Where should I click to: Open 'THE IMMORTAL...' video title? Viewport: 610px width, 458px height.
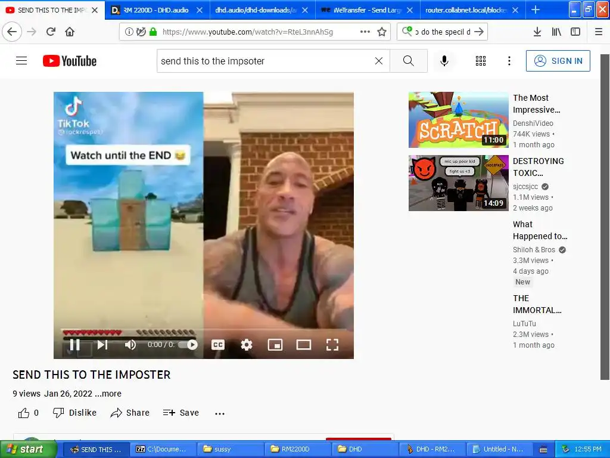coord(537,304)
